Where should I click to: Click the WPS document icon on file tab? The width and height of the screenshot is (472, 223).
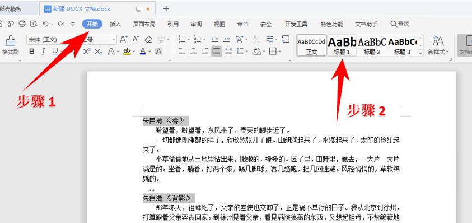point(48,9)
